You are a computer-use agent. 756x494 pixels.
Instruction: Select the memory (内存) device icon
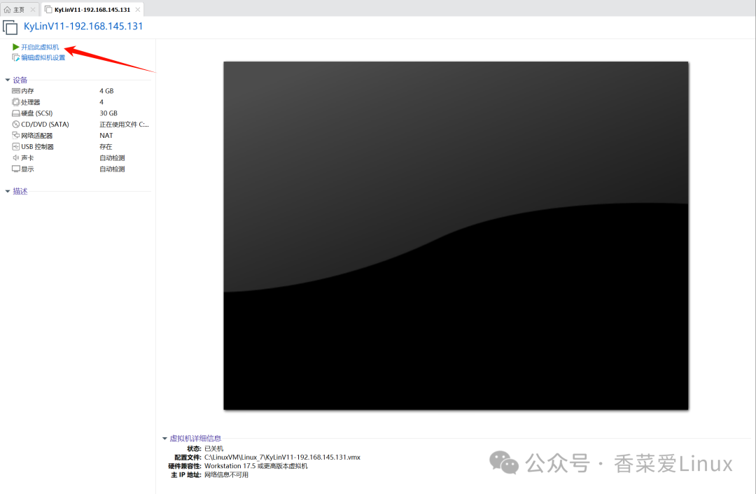tap(16, 90)
